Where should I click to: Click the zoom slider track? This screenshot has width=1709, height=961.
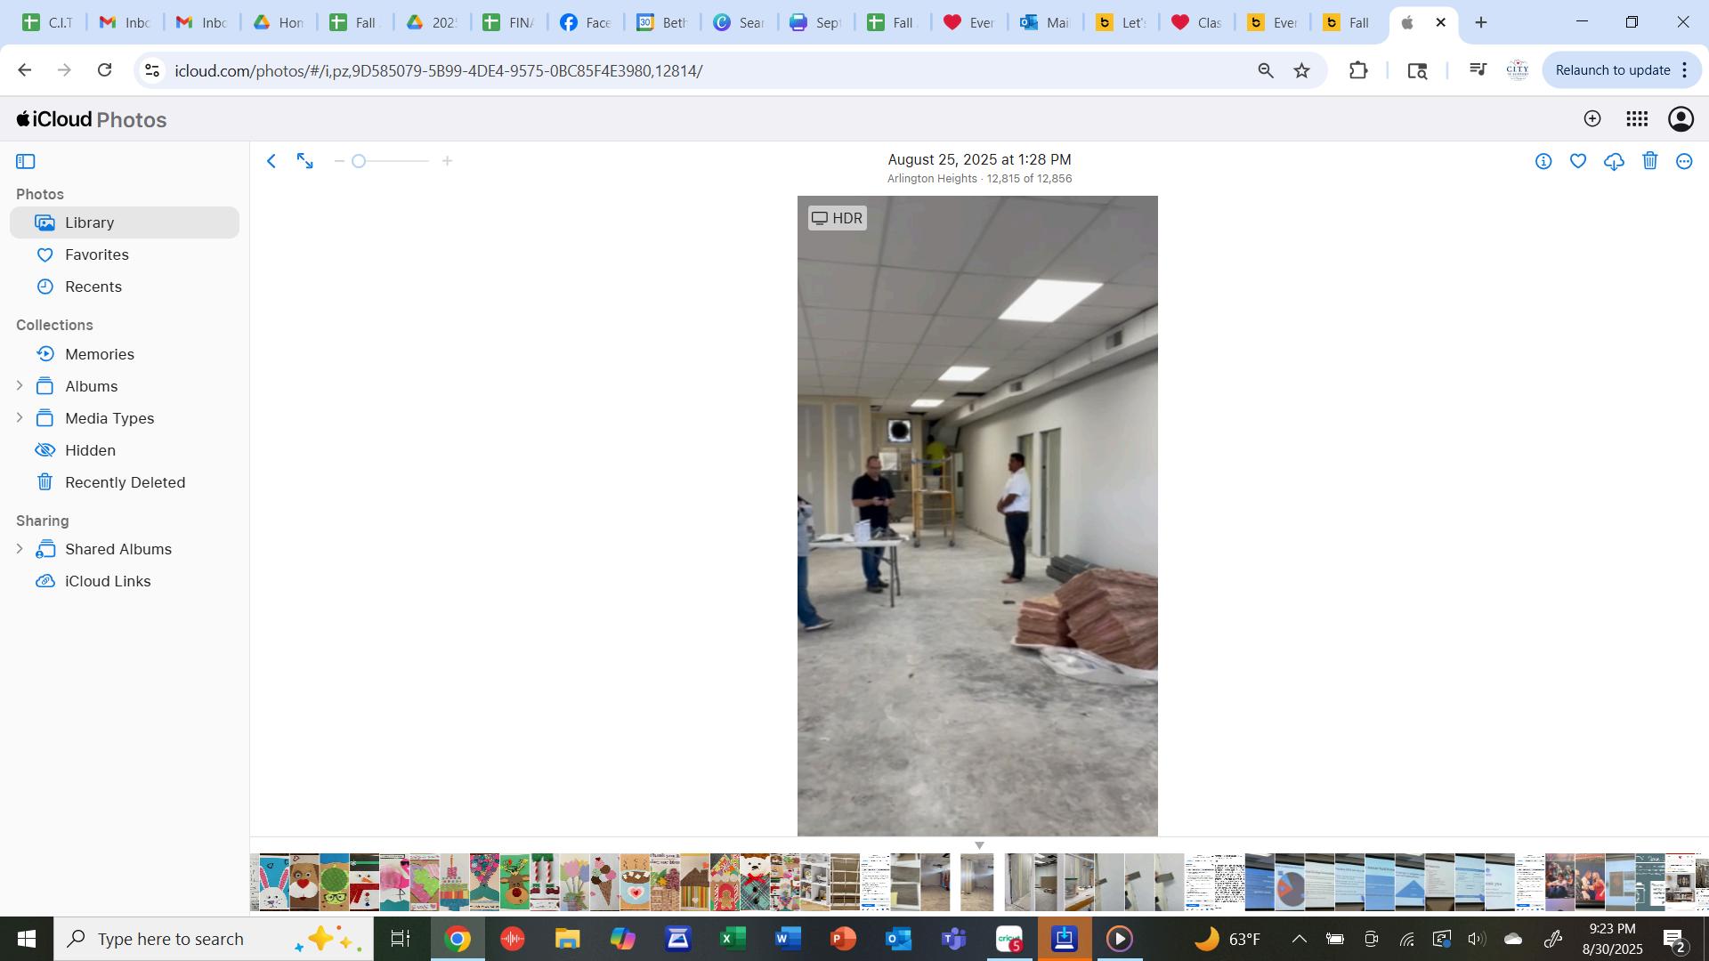point(393,161)
